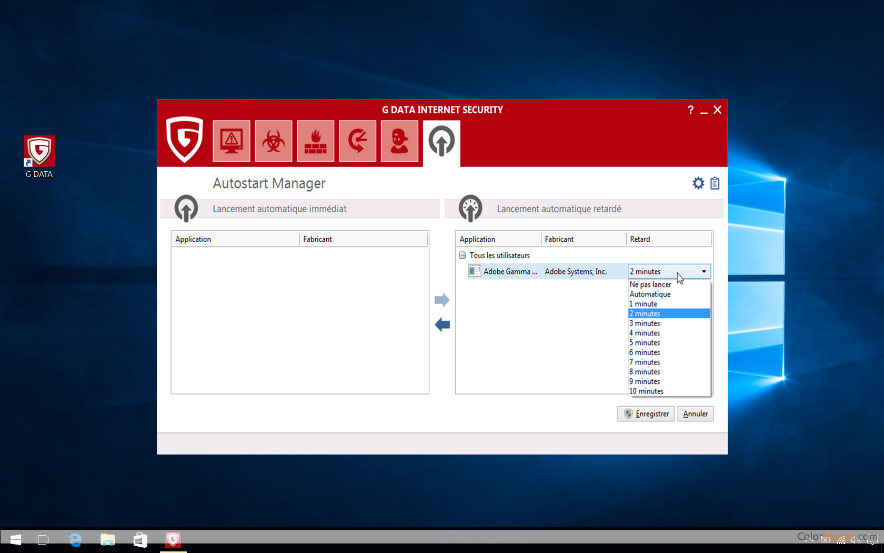Select '3 minutes' delay option
884x553 pixels.
point(669,323)
